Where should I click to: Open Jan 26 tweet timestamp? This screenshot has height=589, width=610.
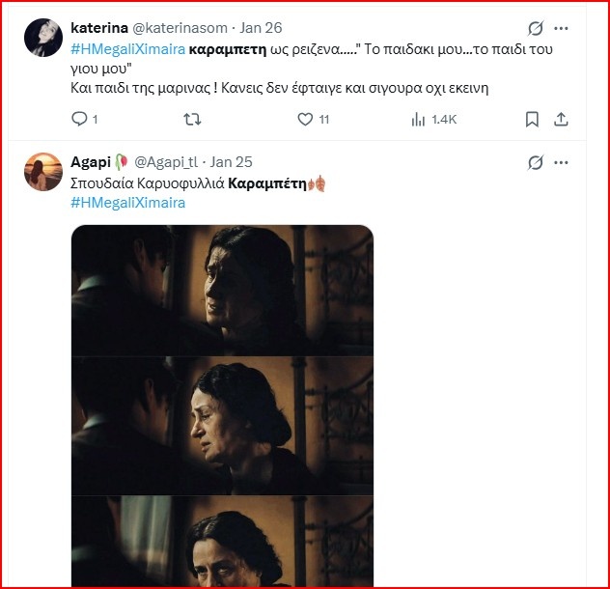241,27
